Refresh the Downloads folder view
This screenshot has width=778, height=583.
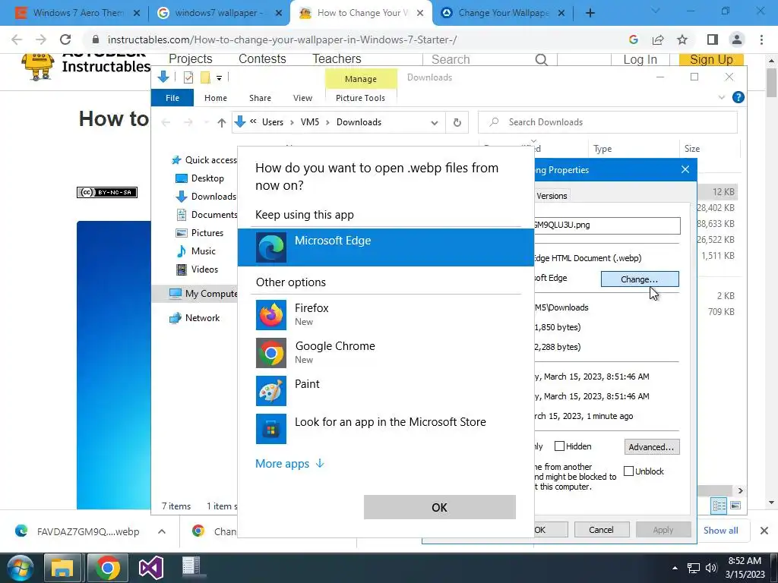coord(457,122)
